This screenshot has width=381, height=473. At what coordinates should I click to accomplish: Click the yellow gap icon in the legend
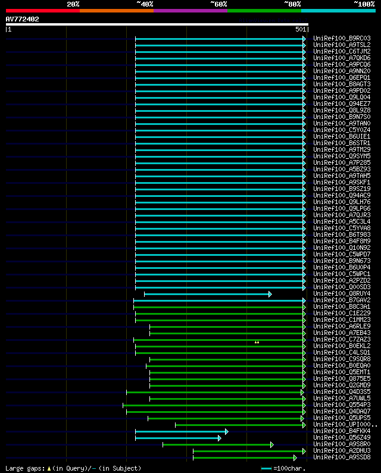49,468
